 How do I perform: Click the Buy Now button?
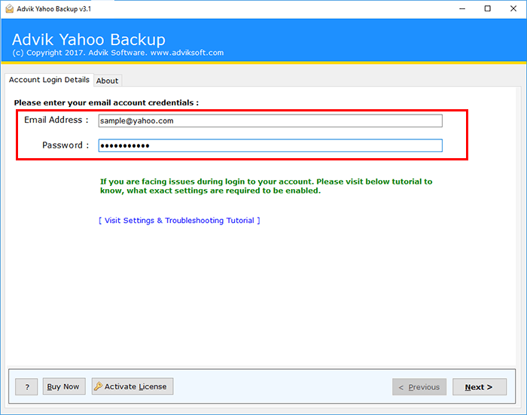[x=64, y=386]
